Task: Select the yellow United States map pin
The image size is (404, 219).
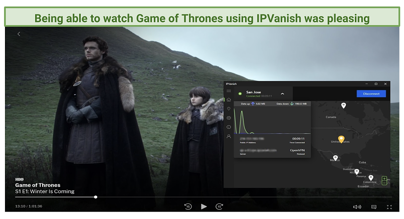Action: click(x=341, y=139)
